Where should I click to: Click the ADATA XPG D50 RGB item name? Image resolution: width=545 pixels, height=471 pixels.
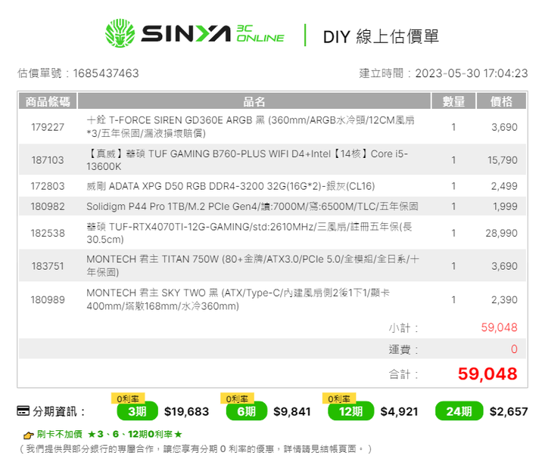coord(230,187)
